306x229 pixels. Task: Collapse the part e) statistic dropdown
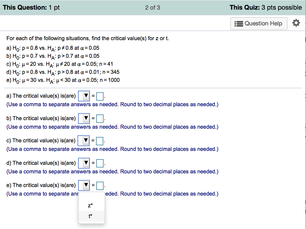point(83,185)
